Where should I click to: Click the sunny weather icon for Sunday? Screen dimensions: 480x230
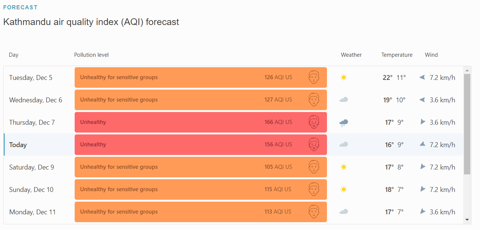[x=344, y=189]
